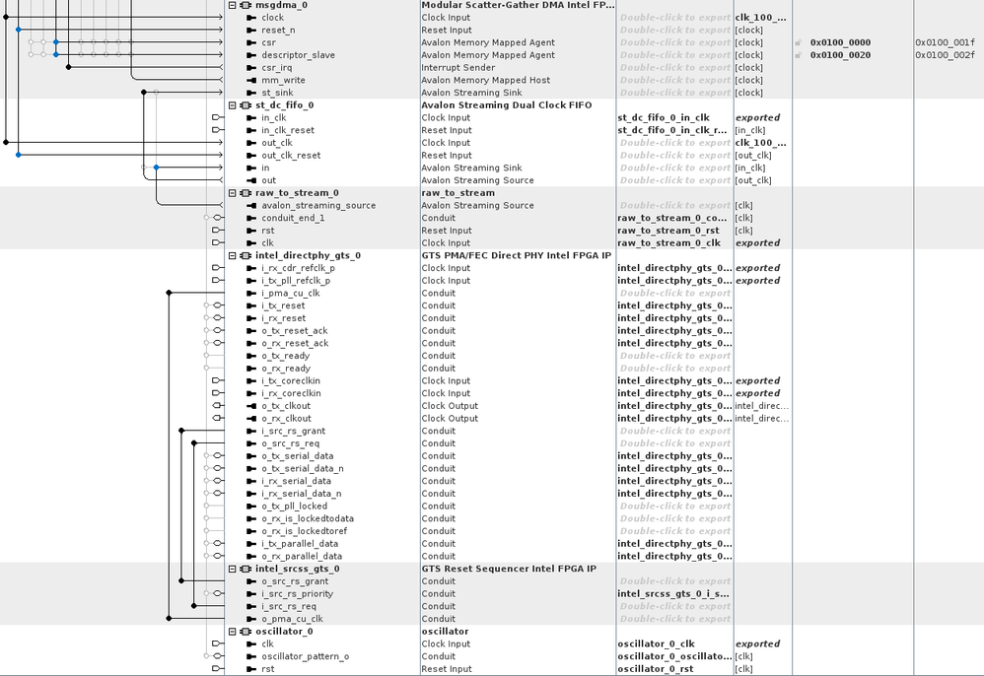Edit export name oscillator_0_clk
Screen dimensions: 984x676
pos(656,644)
